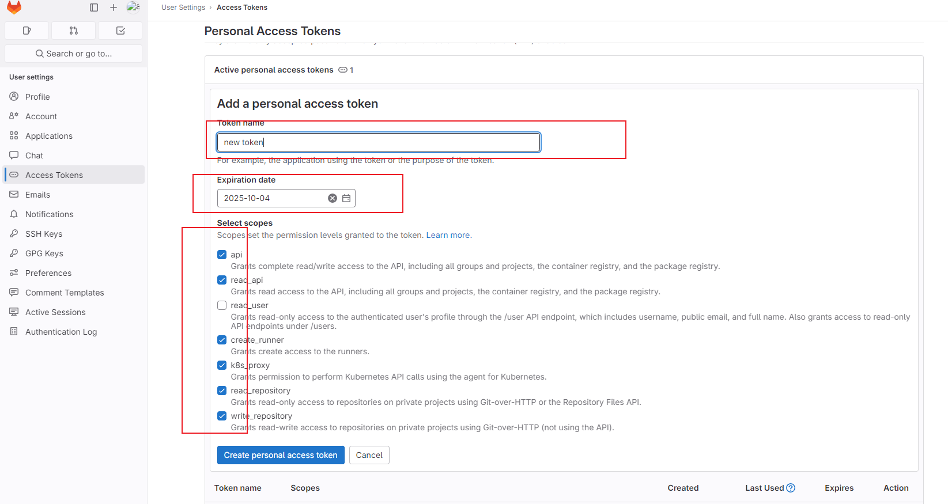Disable the write_repository scope
The width and height of the screenshot is (948, 504).
pyautogui.click(x=222, y=415)
